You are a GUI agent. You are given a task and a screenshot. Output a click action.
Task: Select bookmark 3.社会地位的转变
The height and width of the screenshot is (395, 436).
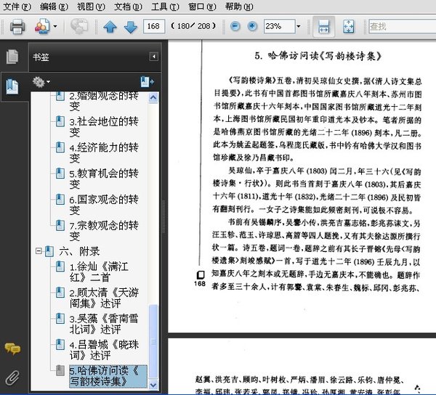pyautogui.click(x=104, y=126)
